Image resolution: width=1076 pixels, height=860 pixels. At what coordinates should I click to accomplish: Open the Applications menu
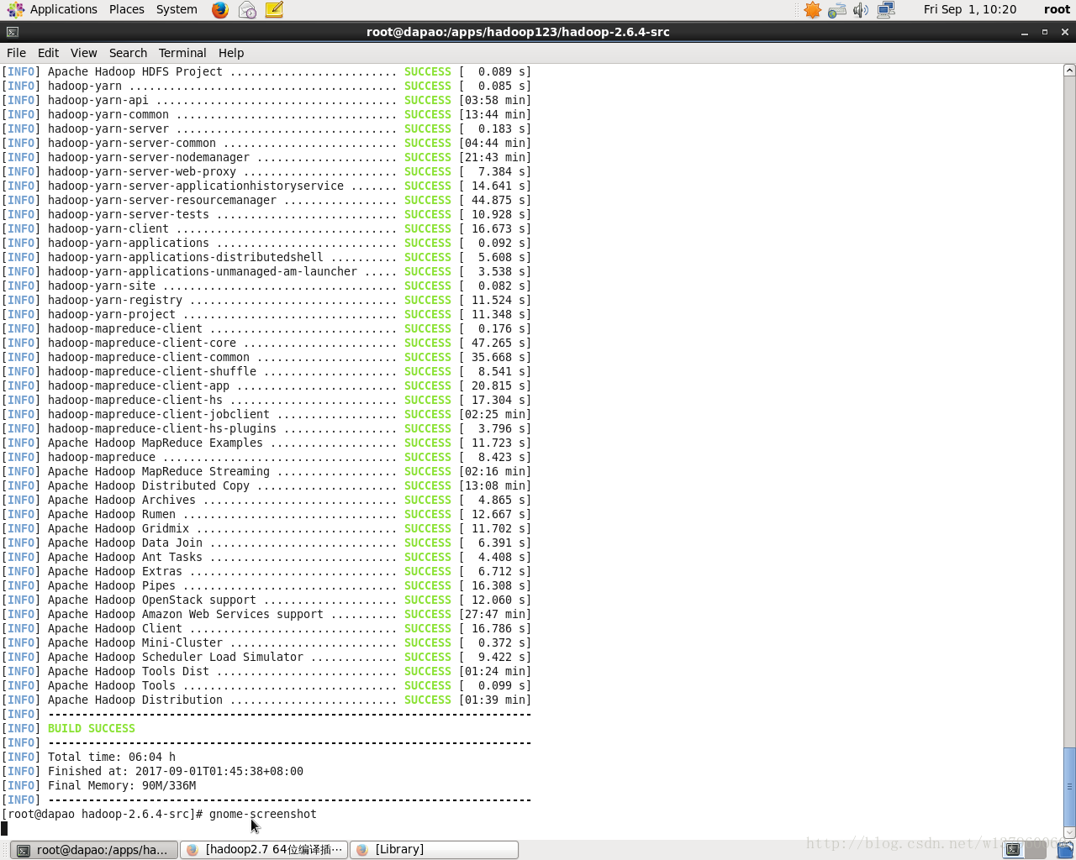pyautogui.click(x=64, y=9)
